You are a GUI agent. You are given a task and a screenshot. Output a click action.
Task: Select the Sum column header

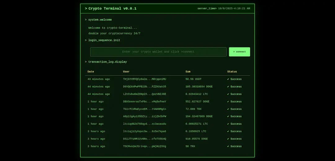[188, 72]
